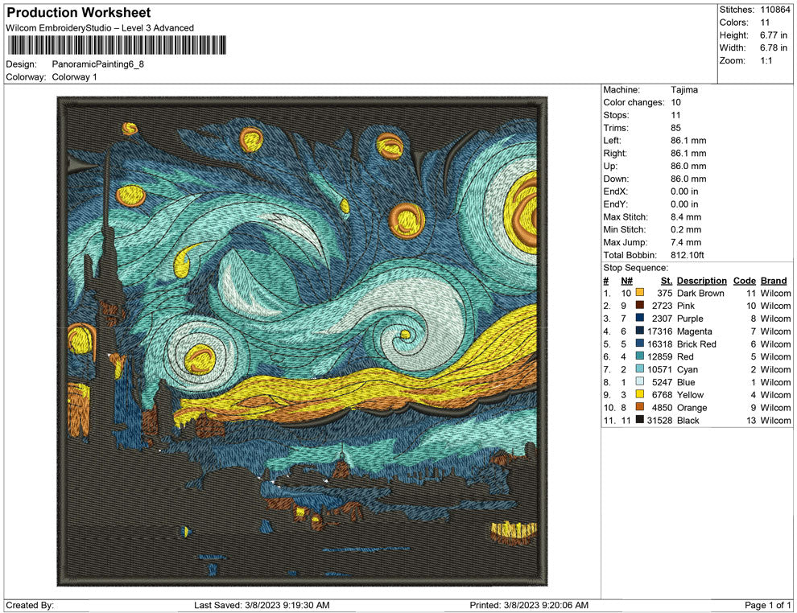The image size is (797, 613).
Task: Pick the Red row color swatch
Action: click(x=640, y=356)
